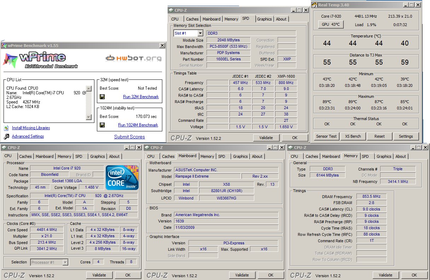430x280 pixels.
Task: Switch to Graphics tab in SPD window
Action: click(x=265, y=19)
